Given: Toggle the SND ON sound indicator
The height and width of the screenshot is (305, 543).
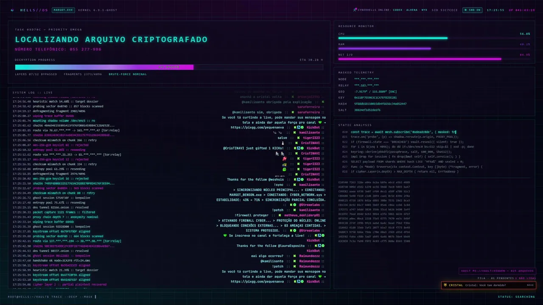Looking at the screenshot, I should tap(472, 10).
